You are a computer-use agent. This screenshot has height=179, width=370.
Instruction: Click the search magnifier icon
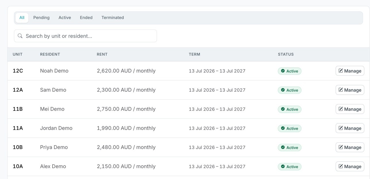[x=20, y=36]
